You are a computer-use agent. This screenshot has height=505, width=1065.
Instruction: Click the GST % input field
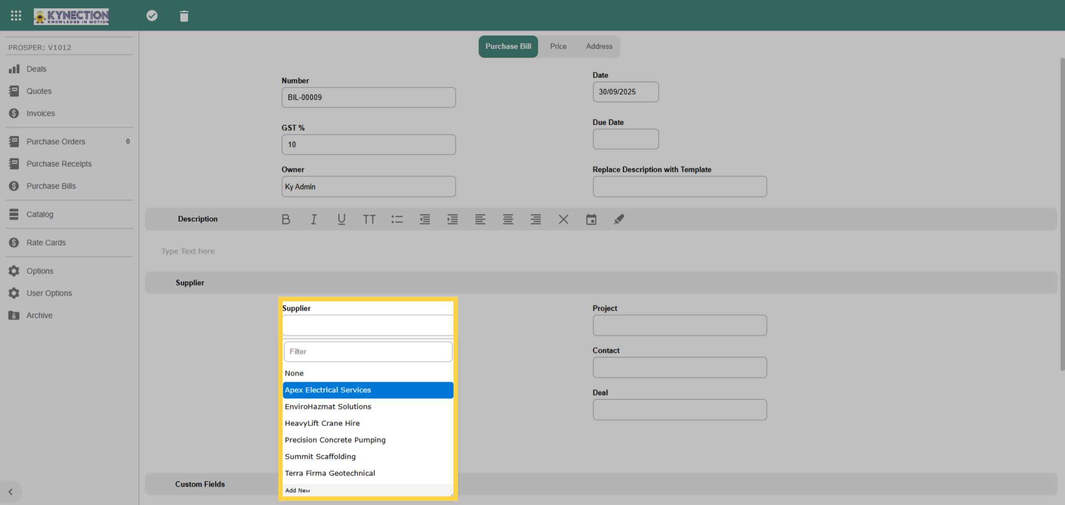[x=368, y=145]
